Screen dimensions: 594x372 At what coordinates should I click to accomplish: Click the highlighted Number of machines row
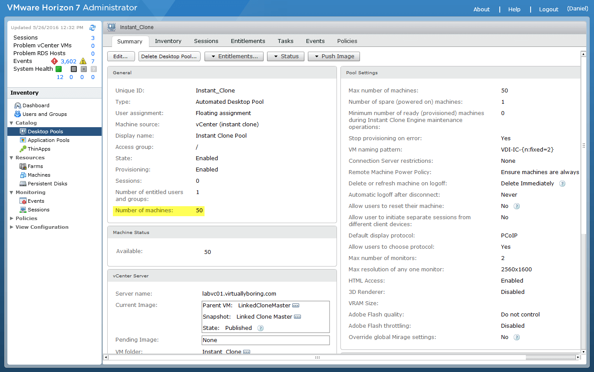(158, 211)
